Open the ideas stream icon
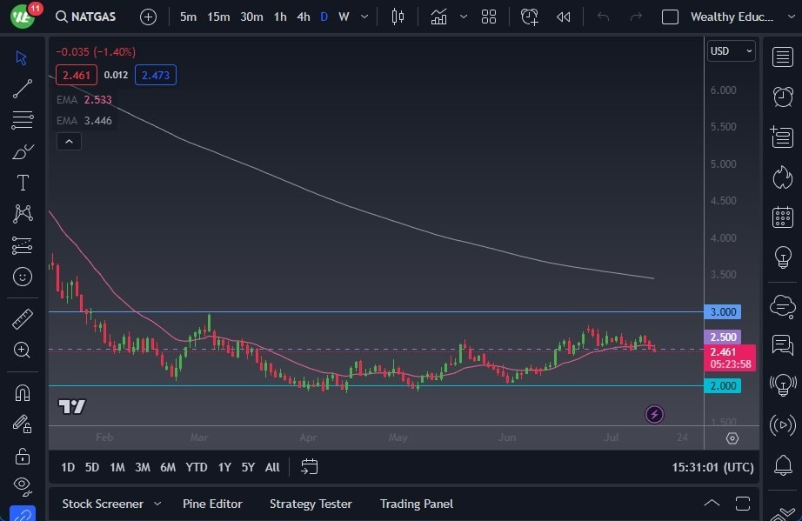The width and height of the screenshot is (802, 521). (783, 385)
